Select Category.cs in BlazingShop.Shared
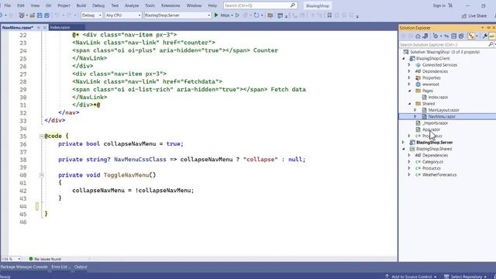Image resolution: width=496 pixels, height=279 pixels. (x=432, y=162)
